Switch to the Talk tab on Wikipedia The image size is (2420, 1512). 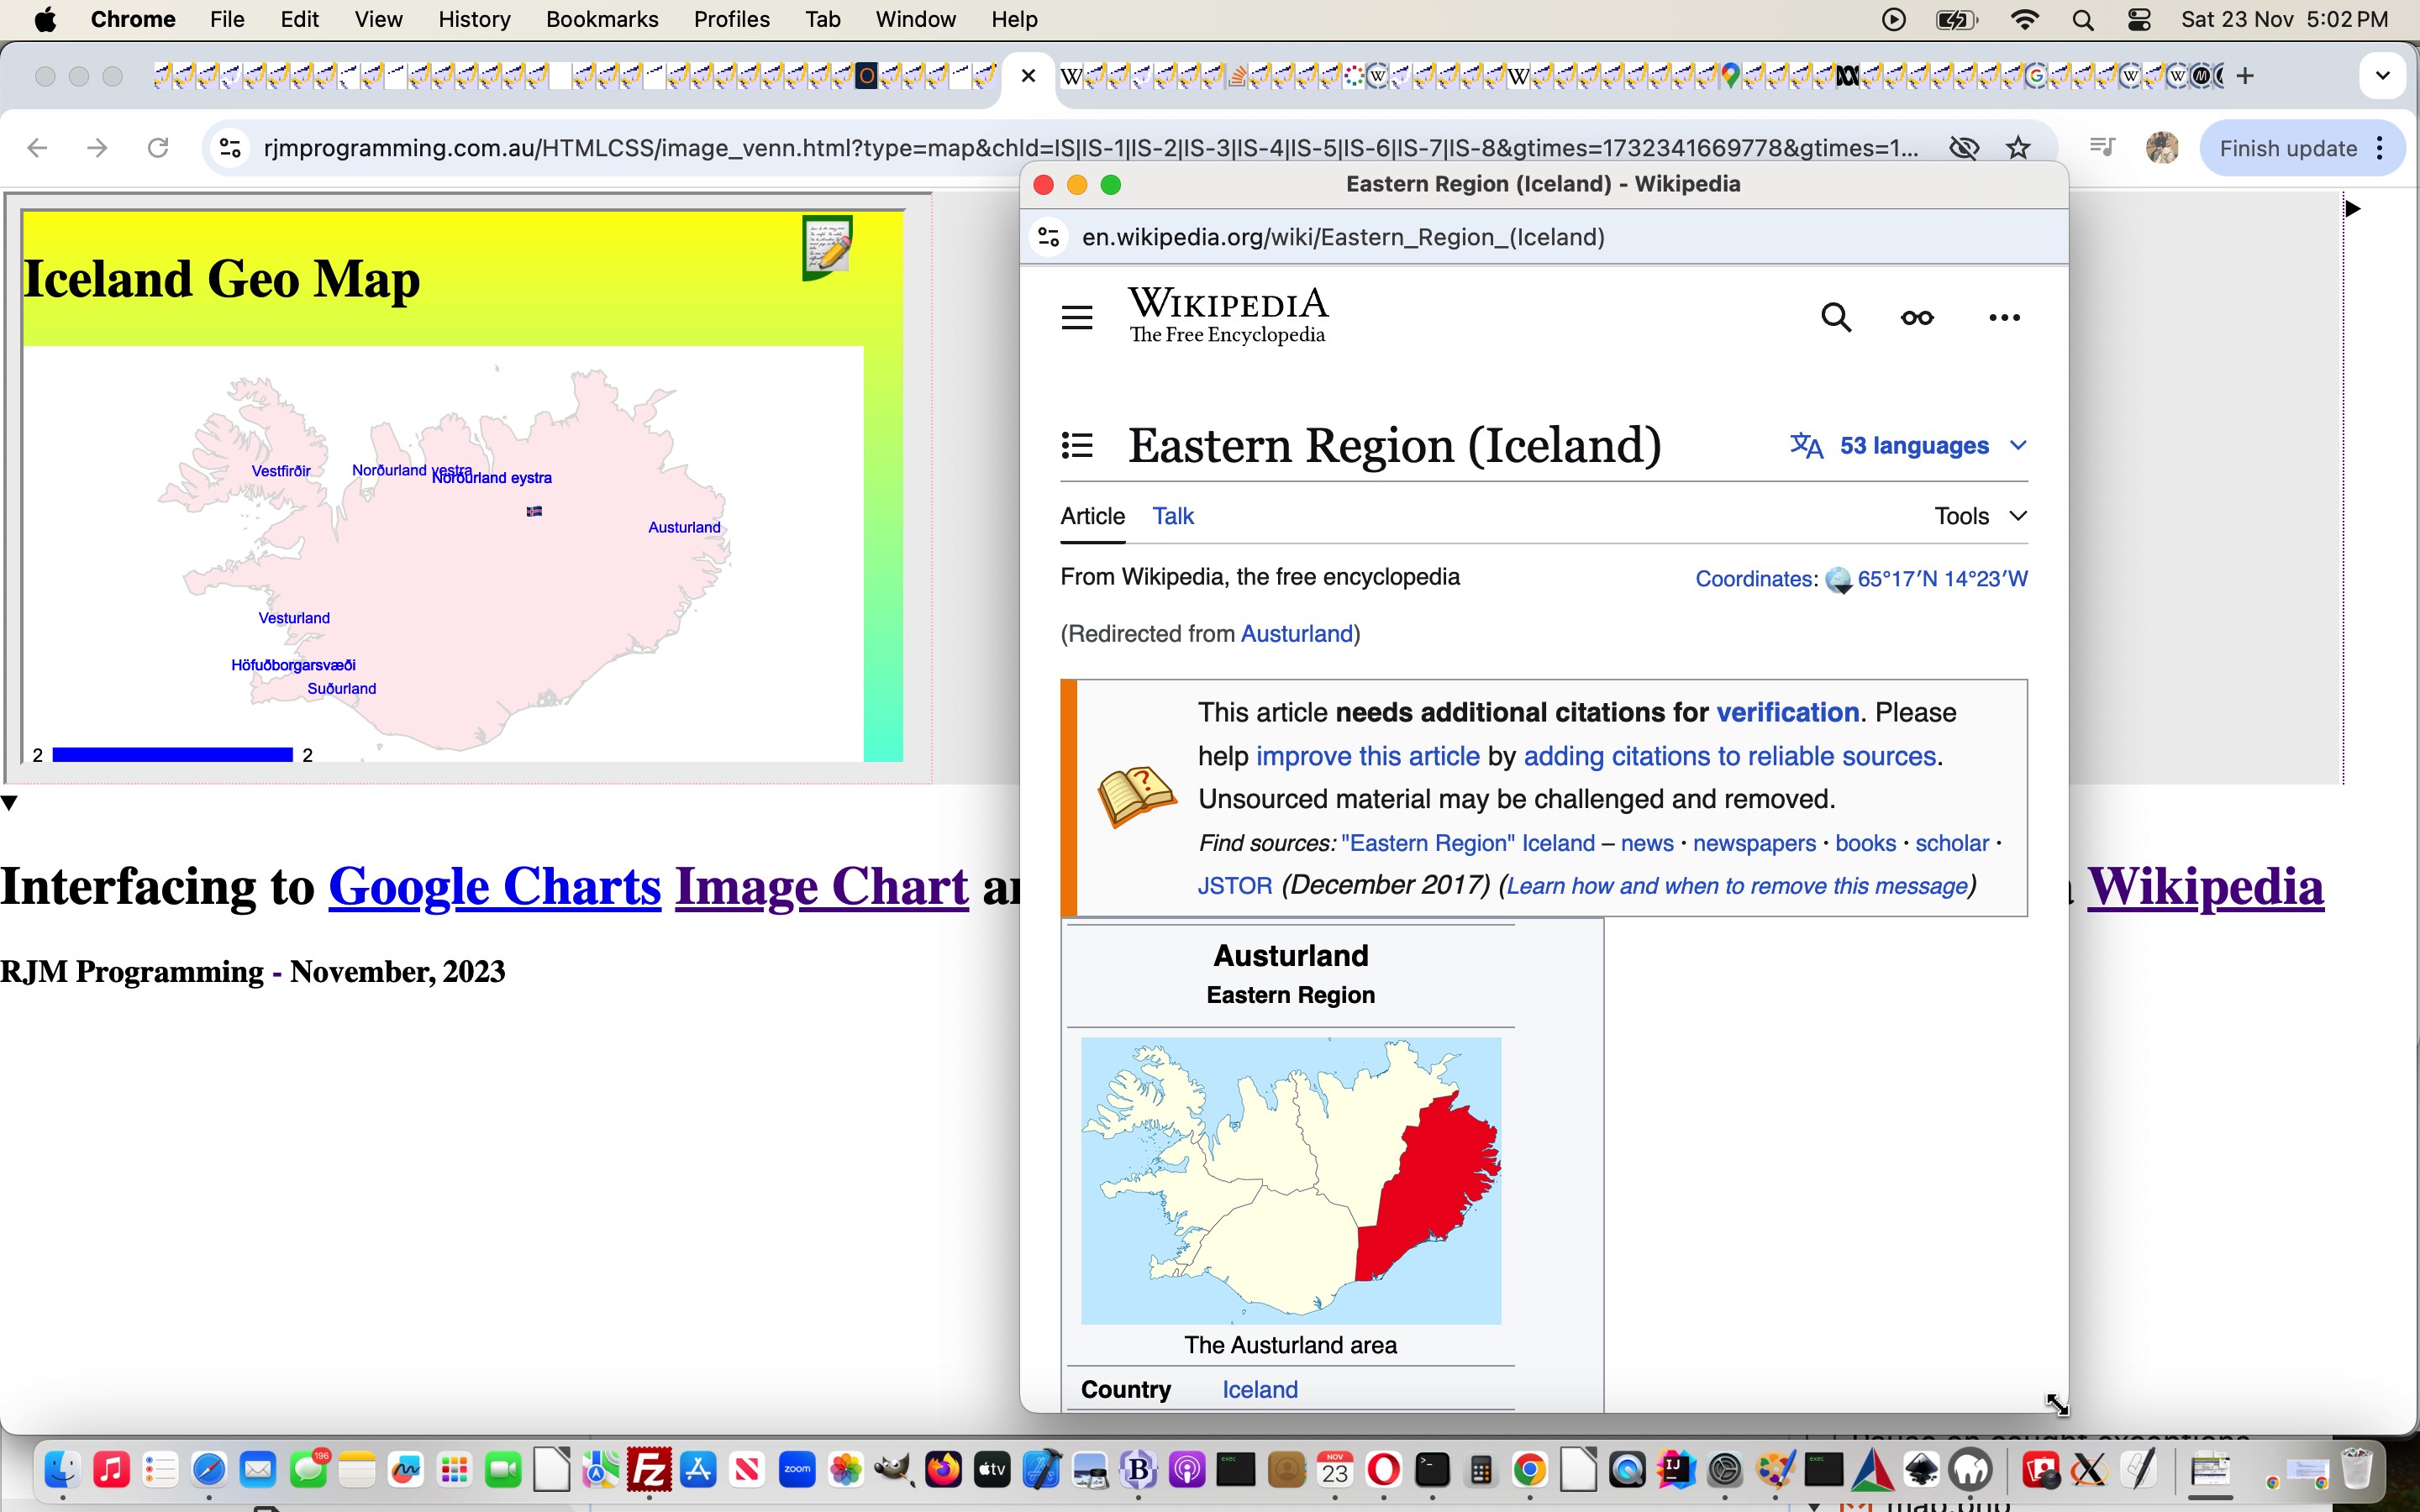pyautogui.click(x=1169, y=516)
